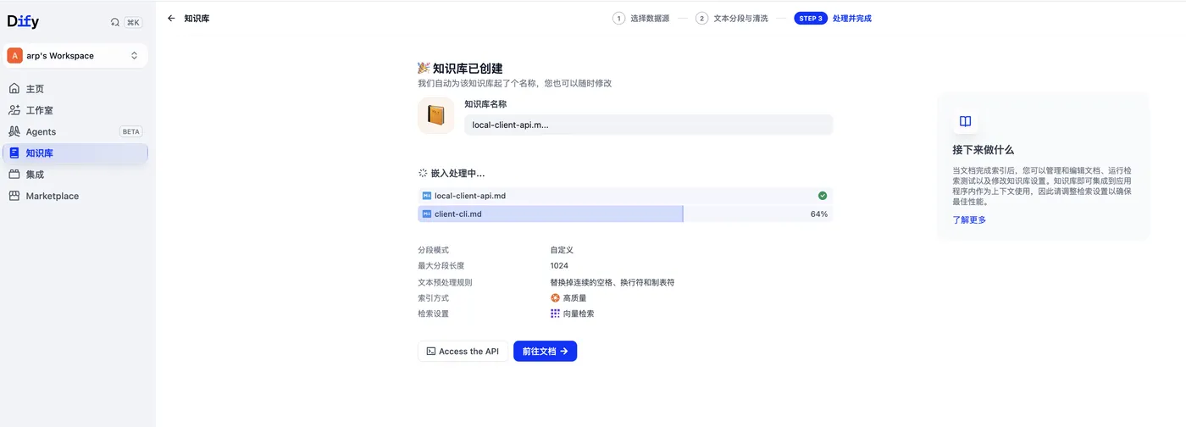Open 工作室 in the sidebar

tap(75, 110)
